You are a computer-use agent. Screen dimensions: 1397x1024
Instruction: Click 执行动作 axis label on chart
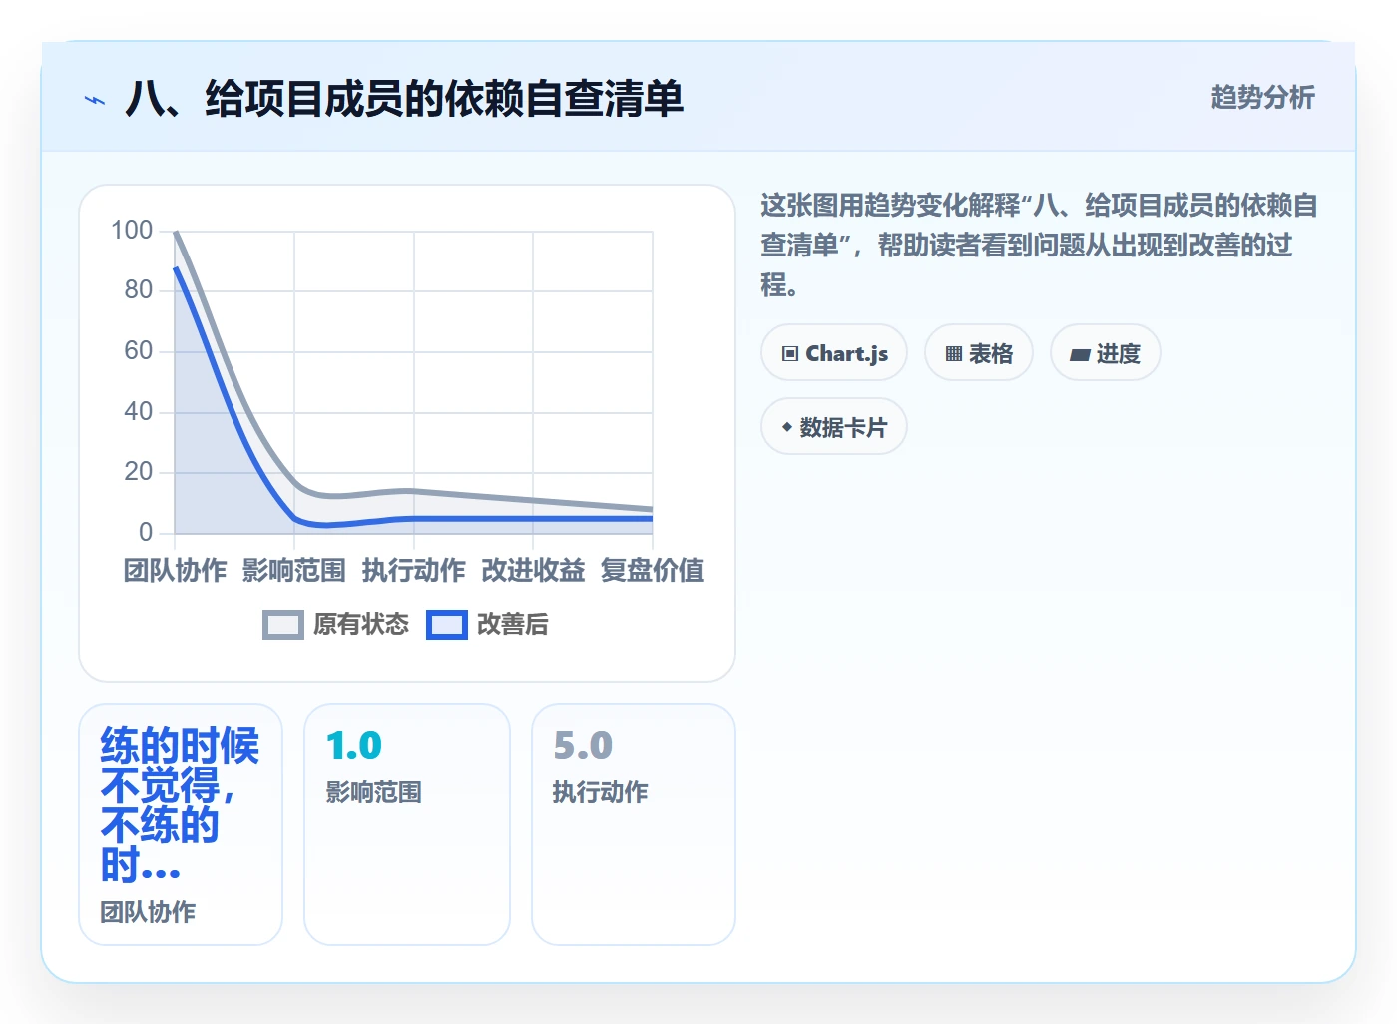click(x=414, y=571)
